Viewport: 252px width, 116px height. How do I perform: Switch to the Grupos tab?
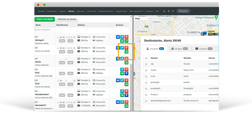pos(179,49)
